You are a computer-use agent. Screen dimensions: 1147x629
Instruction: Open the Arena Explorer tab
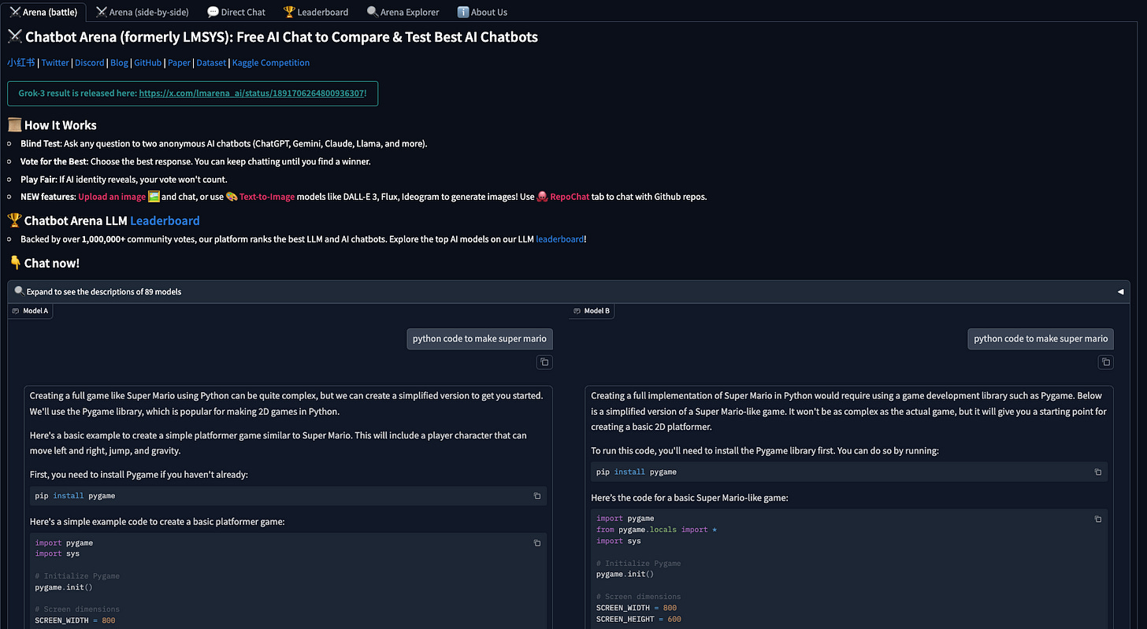pos(403,12)
